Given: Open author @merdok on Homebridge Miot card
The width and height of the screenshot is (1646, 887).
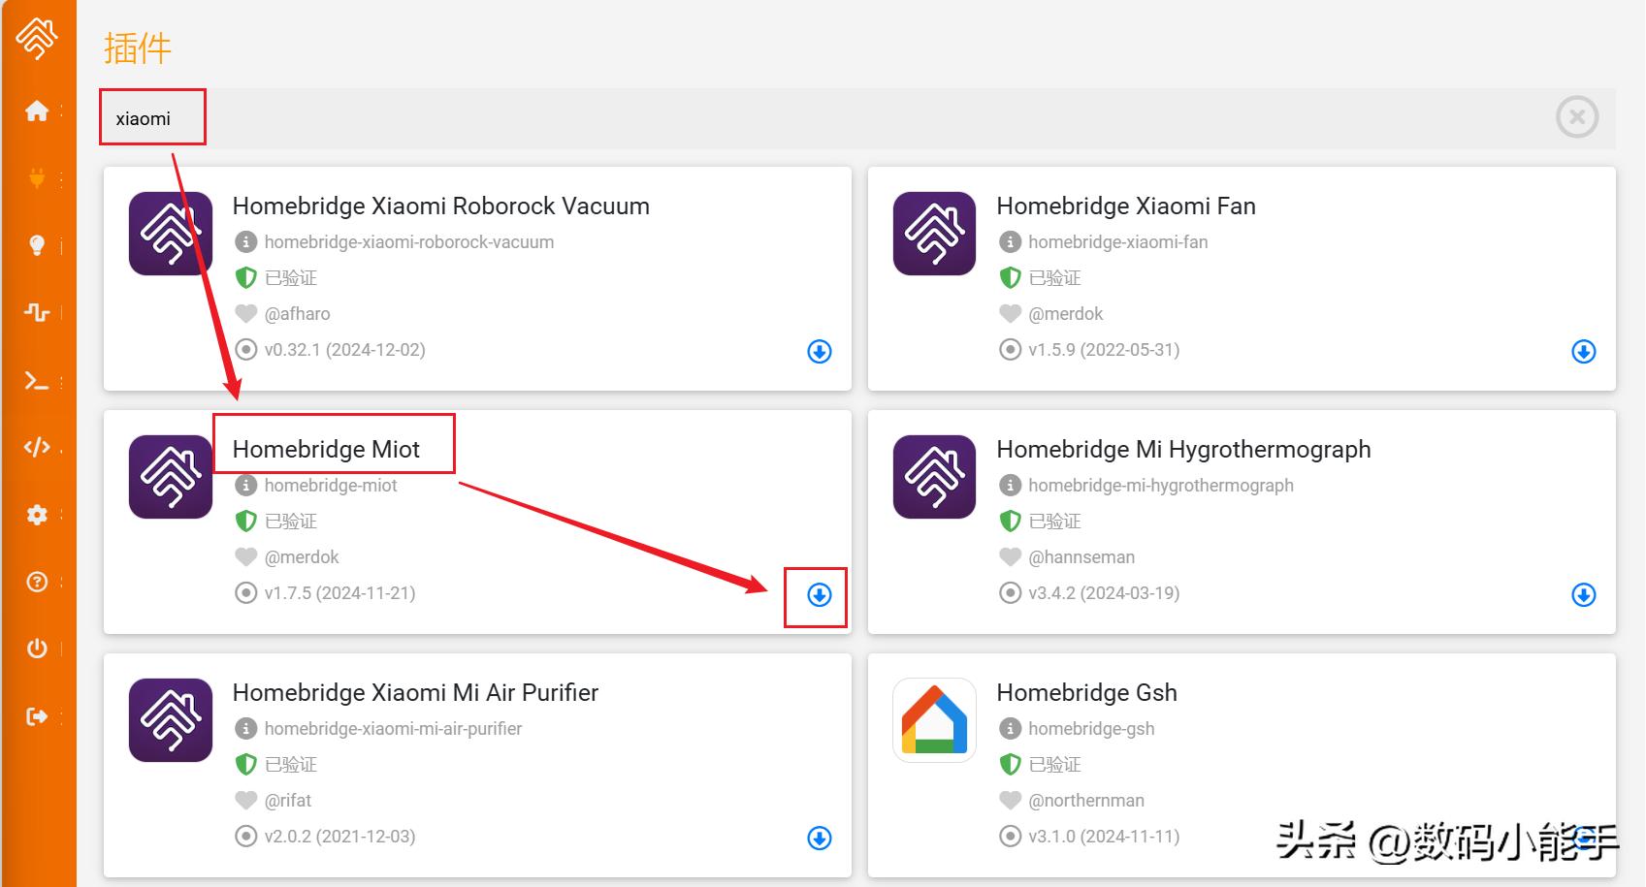Looking at the screenshot, I should (x=302, y=557).
